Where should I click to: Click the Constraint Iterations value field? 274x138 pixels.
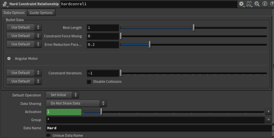click(x=103, y=73)
